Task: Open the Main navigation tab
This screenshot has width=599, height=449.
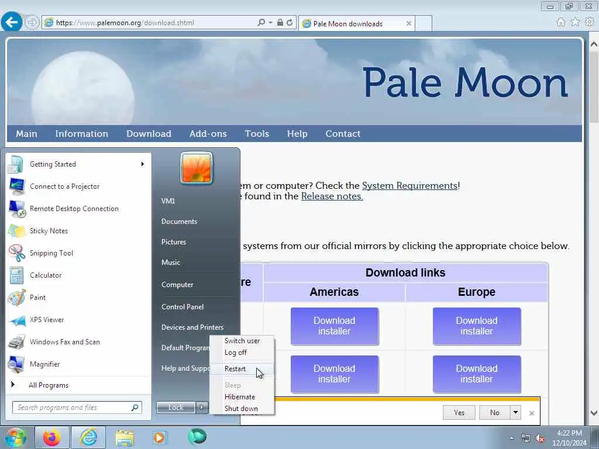Action: coord(26,134)
